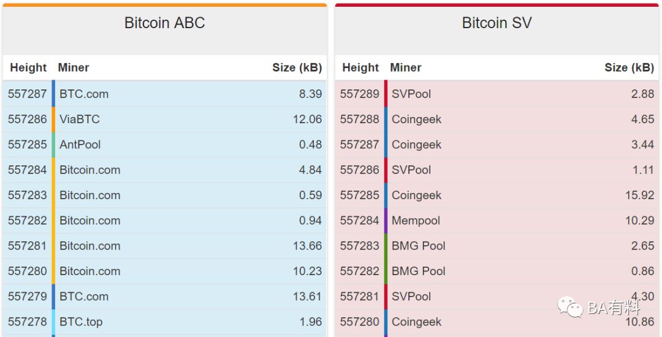
Task: Click orange color bar beside ViaBTC
Action: [53, 119]
